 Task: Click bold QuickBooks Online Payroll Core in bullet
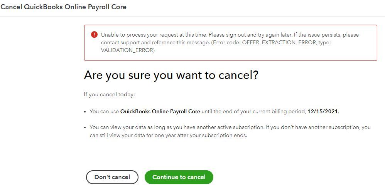point(160,111)
